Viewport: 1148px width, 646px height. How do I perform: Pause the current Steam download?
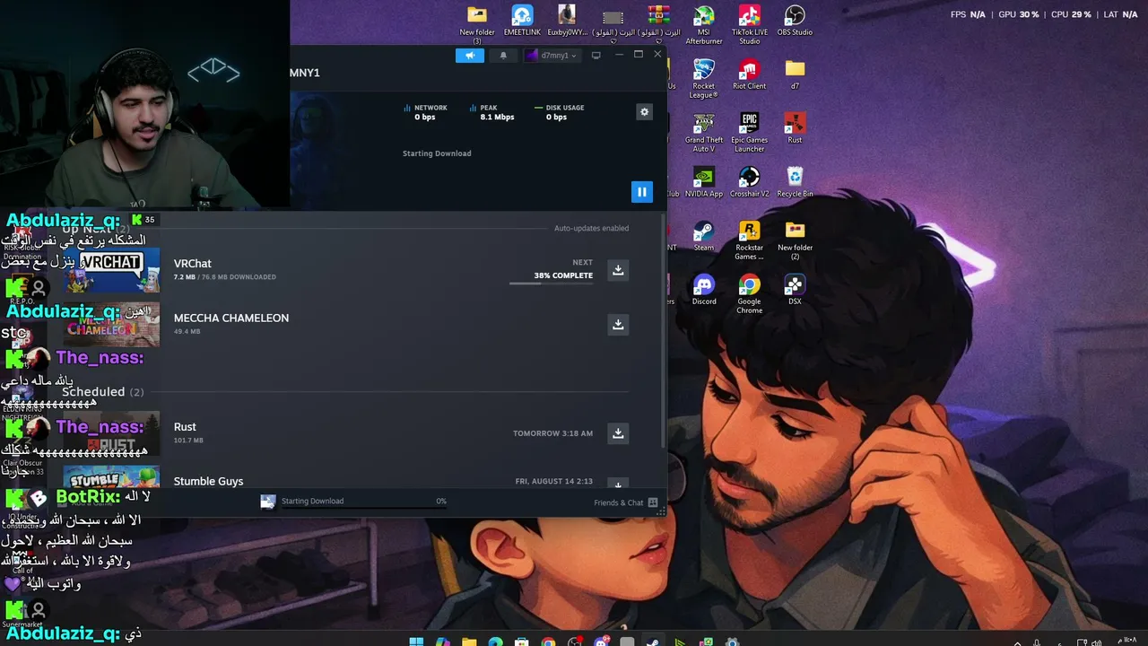(x=642, y=192)
